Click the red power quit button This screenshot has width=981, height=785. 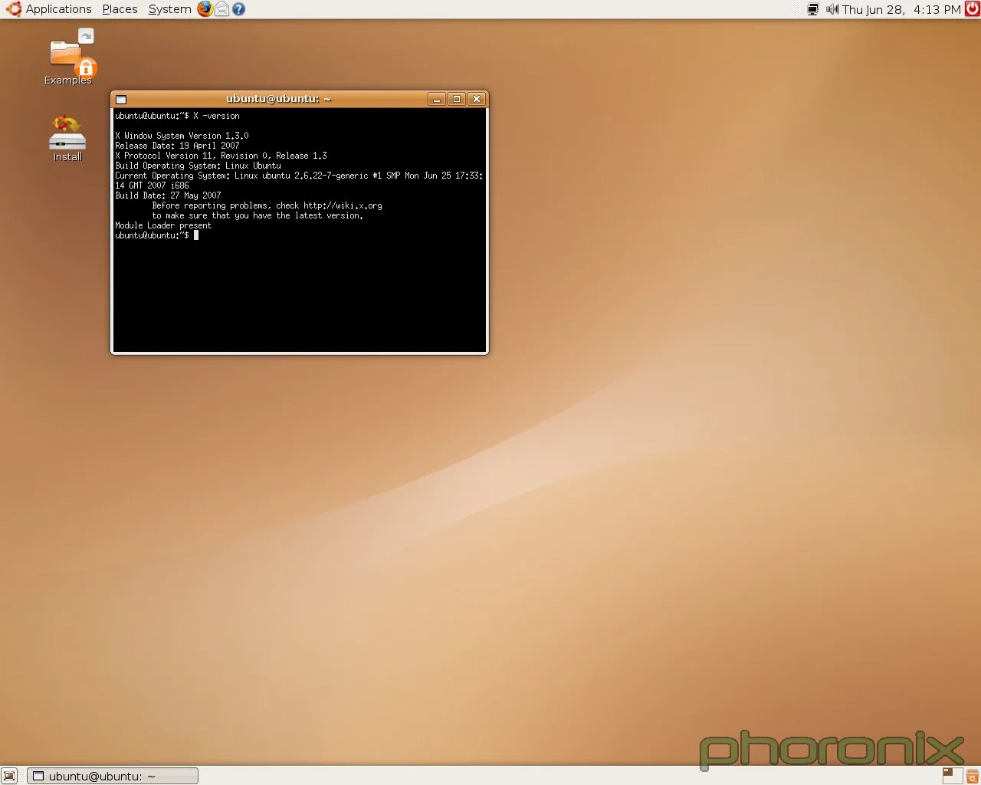[x=972, y=9]
